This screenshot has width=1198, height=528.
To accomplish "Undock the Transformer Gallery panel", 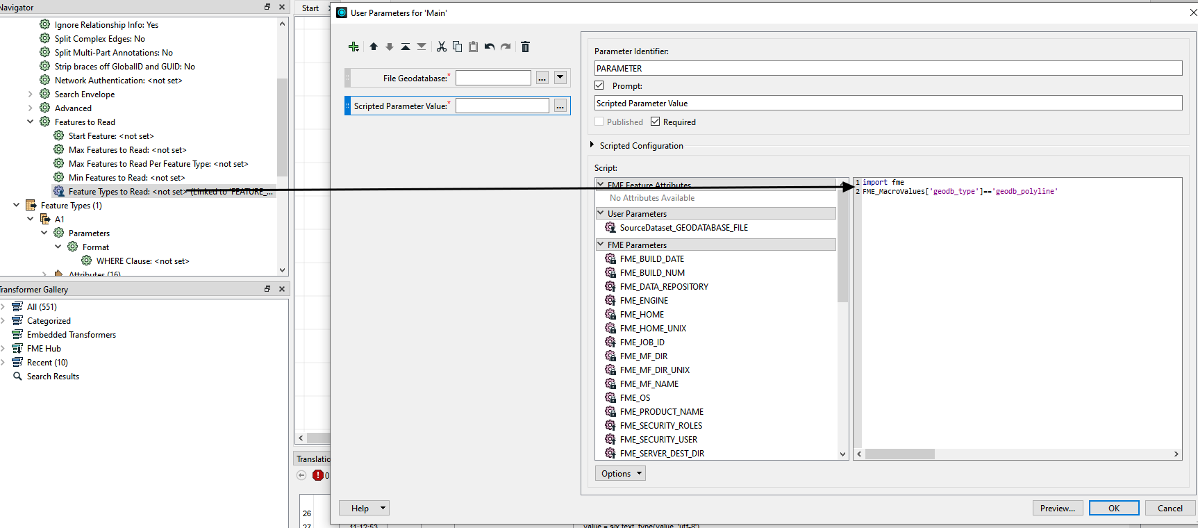I will tap(267, 289).
